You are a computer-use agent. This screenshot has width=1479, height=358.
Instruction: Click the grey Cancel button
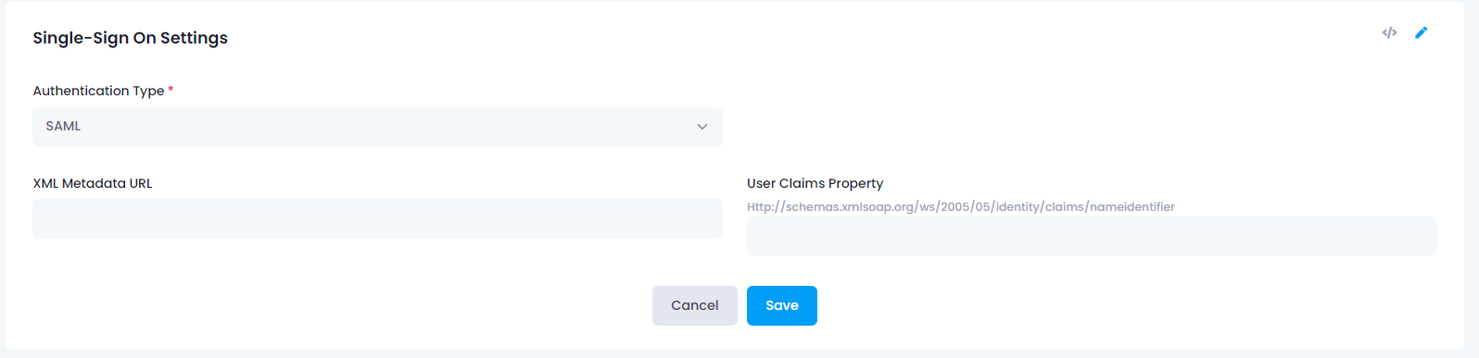pyautogui.click(x=695, y=305)
